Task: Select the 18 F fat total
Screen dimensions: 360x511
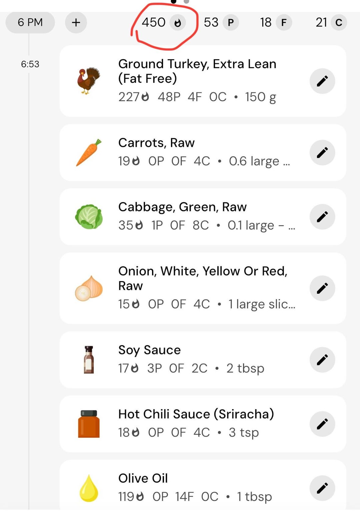Action: coord(276,22)
